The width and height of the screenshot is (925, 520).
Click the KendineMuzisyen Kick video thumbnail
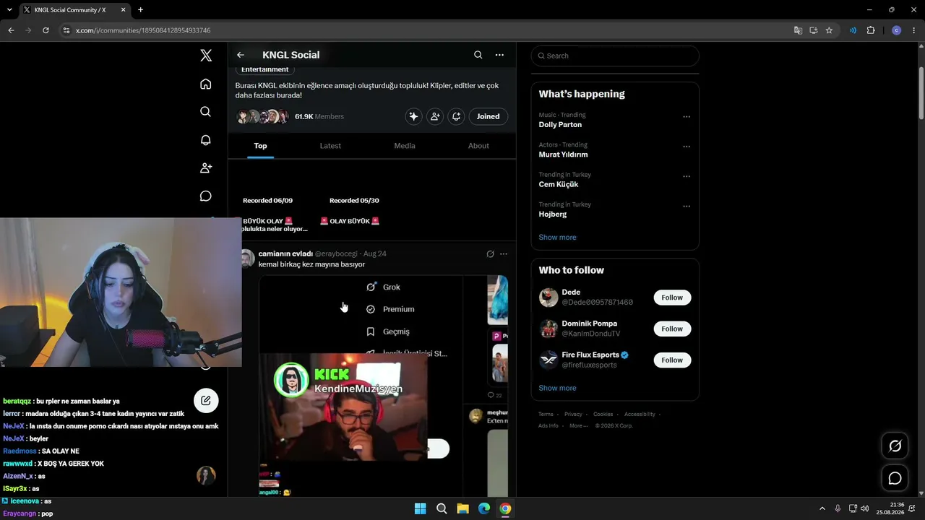click(x=343, y=407)
